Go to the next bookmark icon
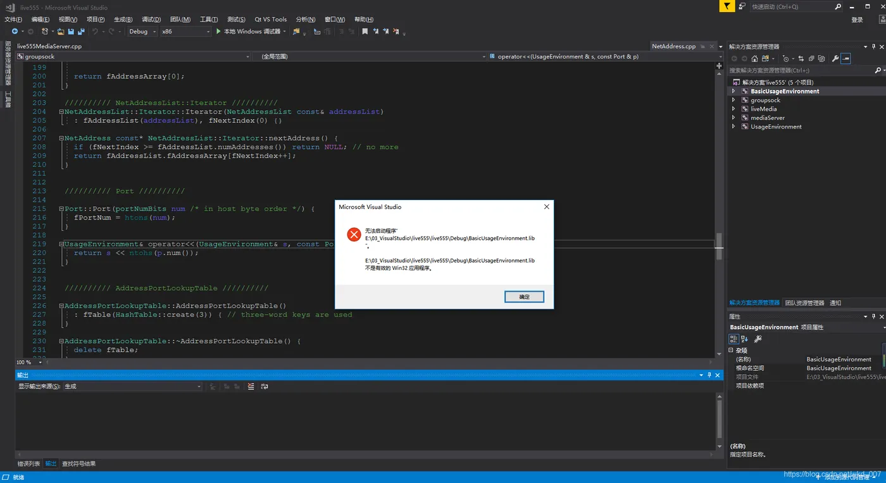The width and height of the screenshot is (886, 483). coord(386,32)
